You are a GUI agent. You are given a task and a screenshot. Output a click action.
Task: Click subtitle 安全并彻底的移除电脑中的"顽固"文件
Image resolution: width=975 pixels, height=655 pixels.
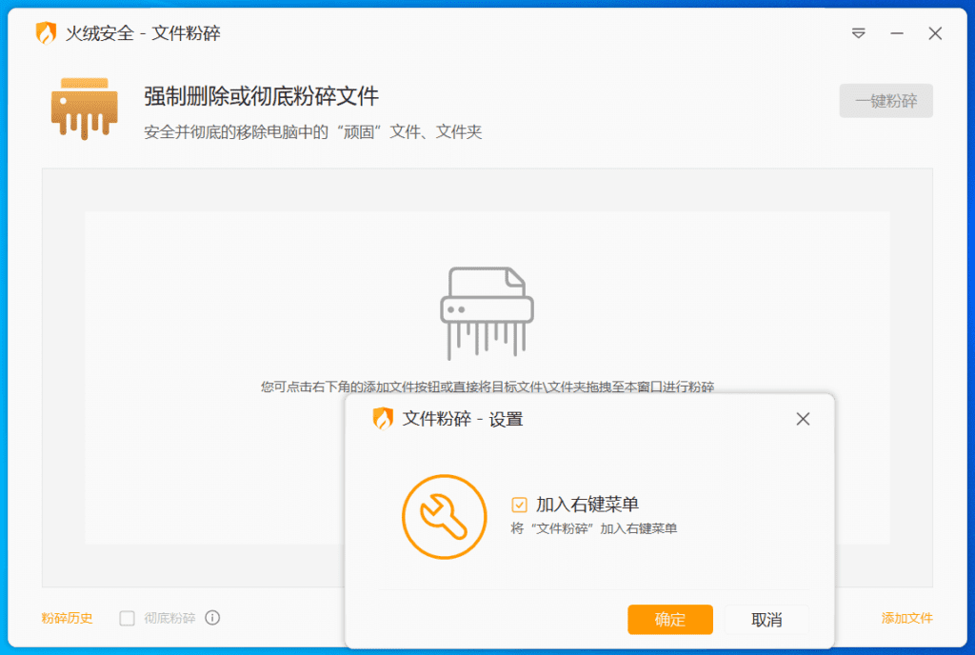[x=312, y=131]
